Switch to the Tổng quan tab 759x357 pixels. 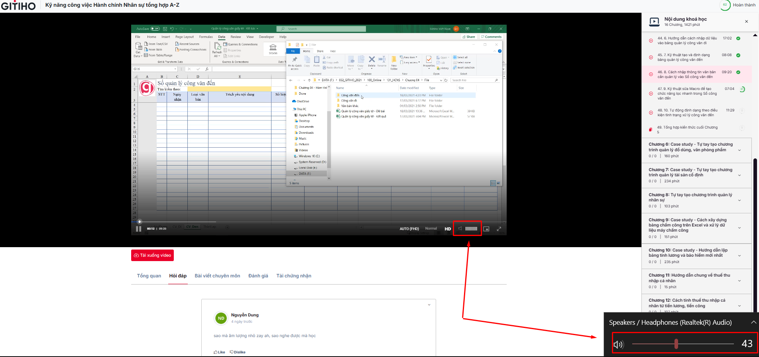pyautogui.click(x=149, y=276)
